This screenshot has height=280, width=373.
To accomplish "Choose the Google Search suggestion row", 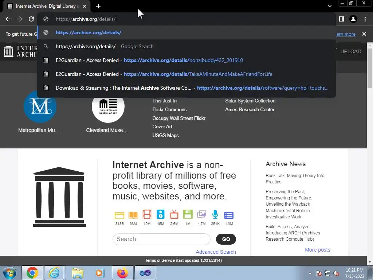I will click(186, 46).
